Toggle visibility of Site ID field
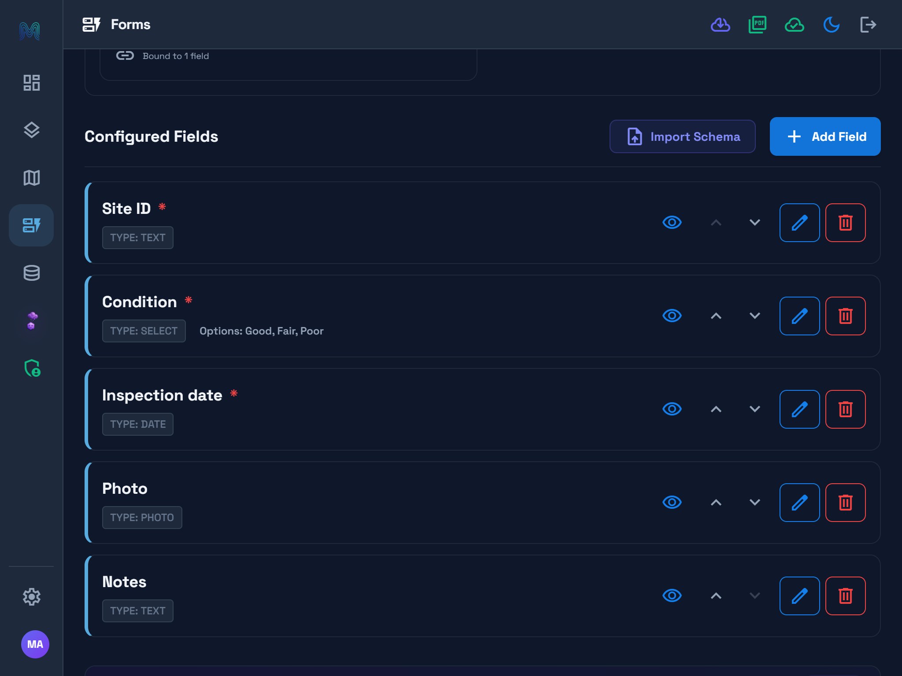The height and width of the screenshot is (676, 902). (672, 223)
